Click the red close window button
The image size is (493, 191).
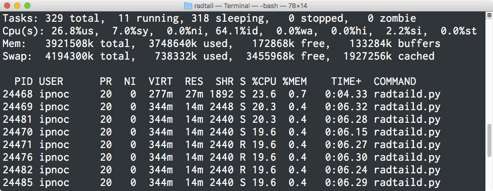7,6
